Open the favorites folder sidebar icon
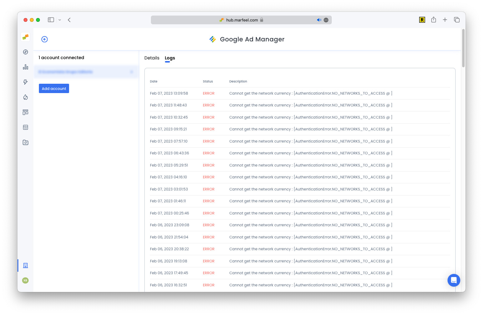Image resolution: width=483 pixels, height=315 pixels. coord(25,142)
